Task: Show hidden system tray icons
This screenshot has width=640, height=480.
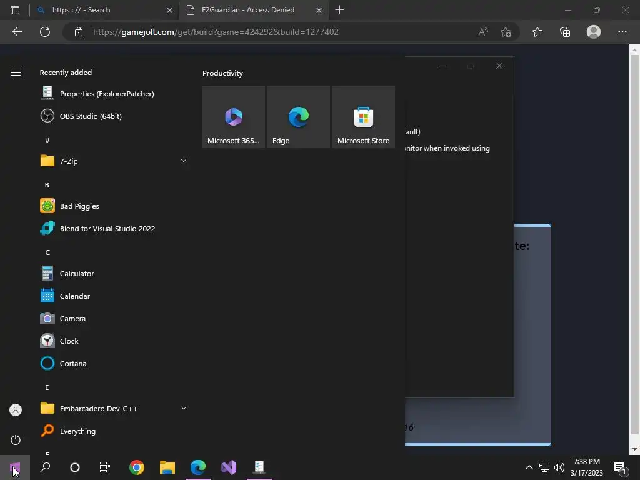Action: [x=529, y=467]
